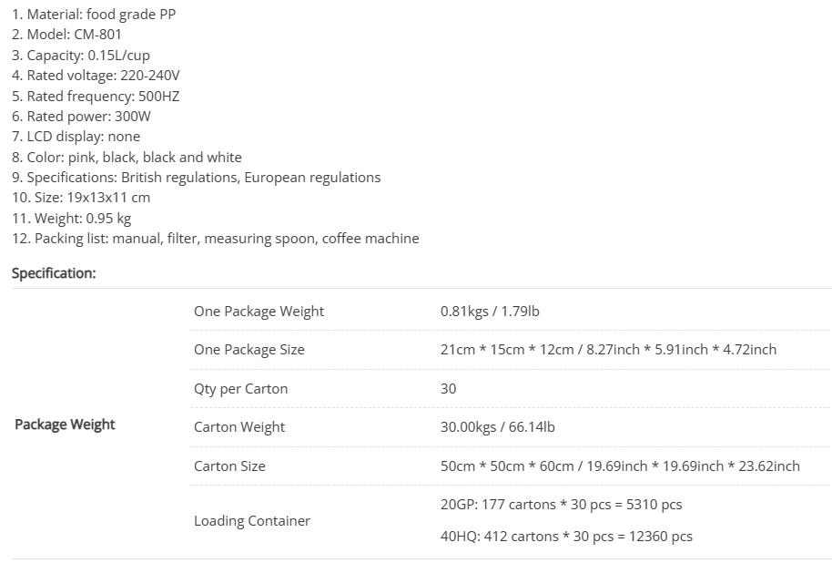Click the Specification heading
The image size is (832, 563).
pyautogui.click(x=54, y=273)
